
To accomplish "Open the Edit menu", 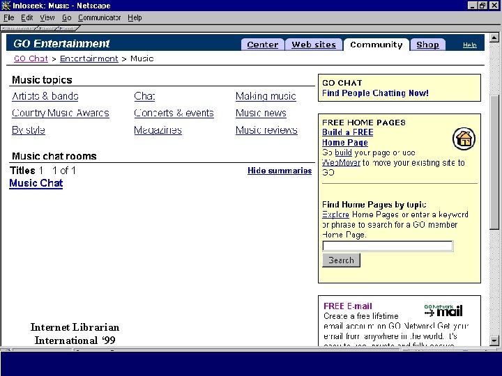I will (x=27, y=17).
